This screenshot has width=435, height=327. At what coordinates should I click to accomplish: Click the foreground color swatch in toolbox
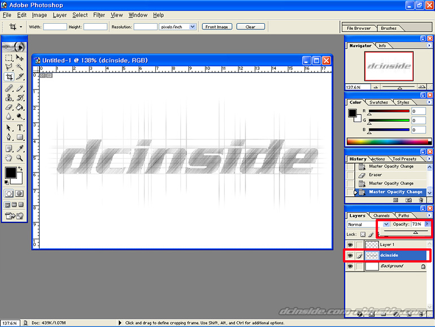(x=11, y=173)
